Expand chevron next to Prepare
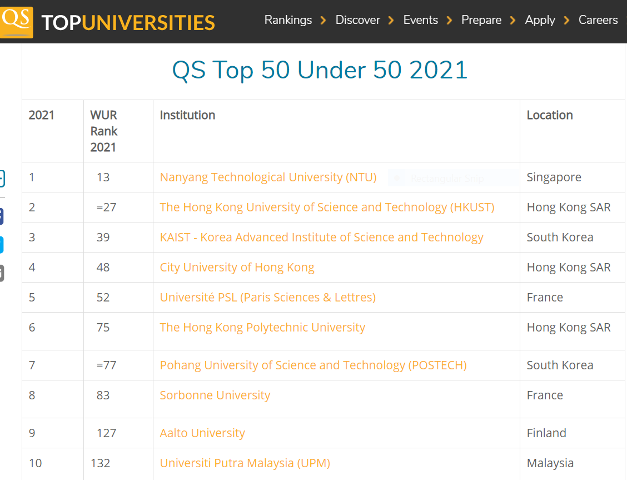627x480 pixels. pos(512,21)
